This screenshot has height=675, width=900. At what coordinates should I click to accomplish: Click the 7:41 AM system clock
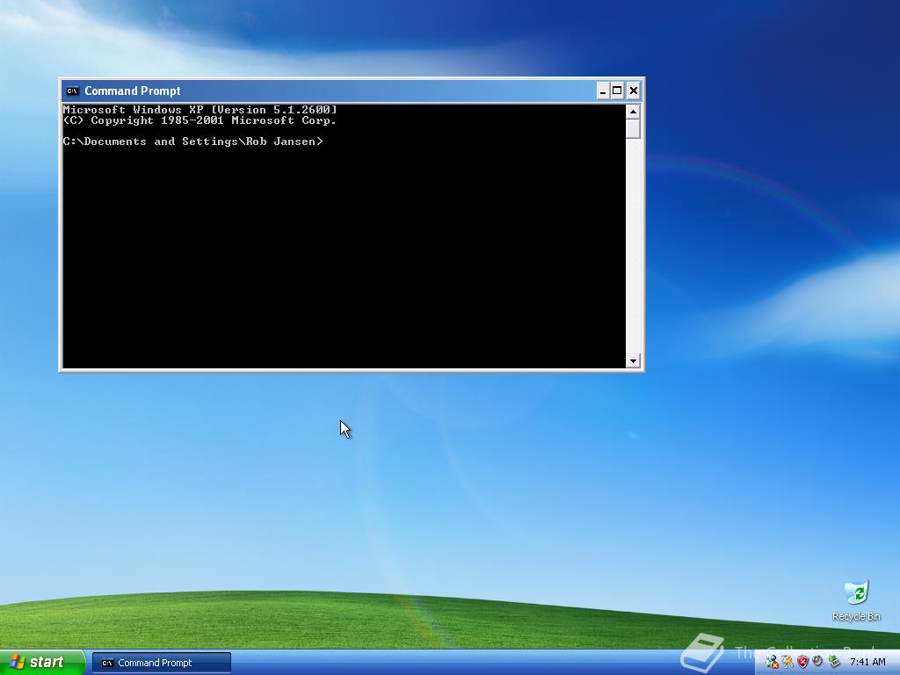pos(867,663)
